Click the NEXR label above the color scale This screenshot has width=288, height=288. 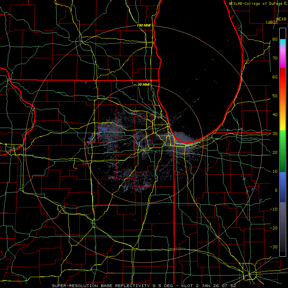click(x=281, y=19)
